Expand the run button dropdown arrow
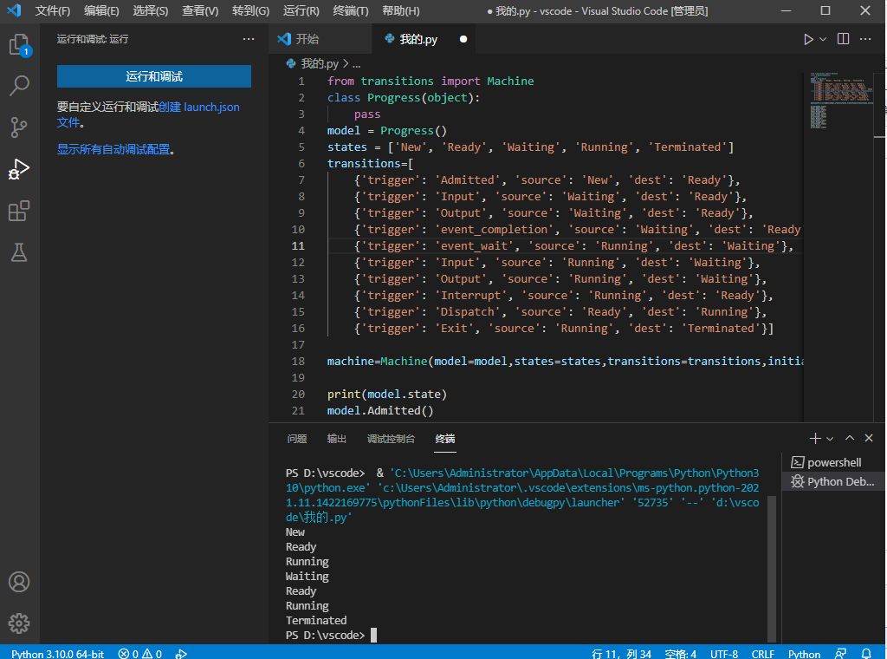Image resolution: width=887 pixels, height=659 pixels. tap(823, 39)
